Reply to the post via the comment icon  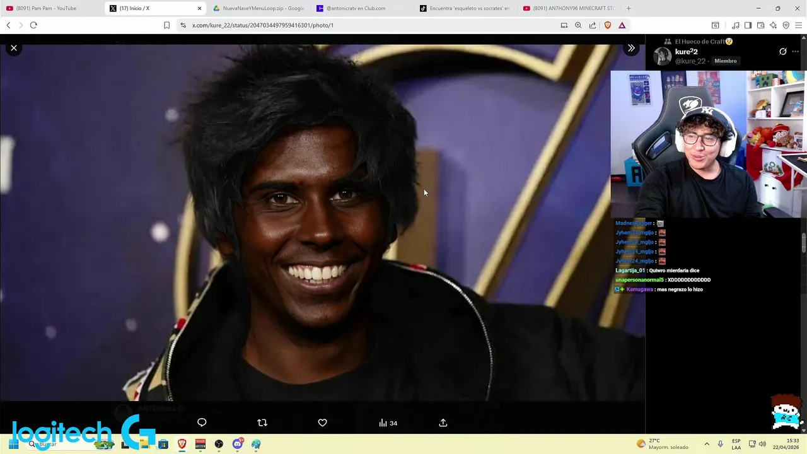(x=202, y=422)
